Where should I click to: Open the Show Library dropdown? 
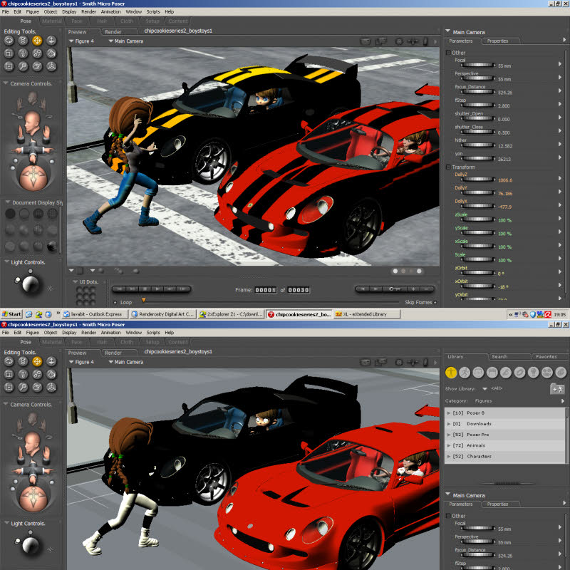tap(484, 388)
